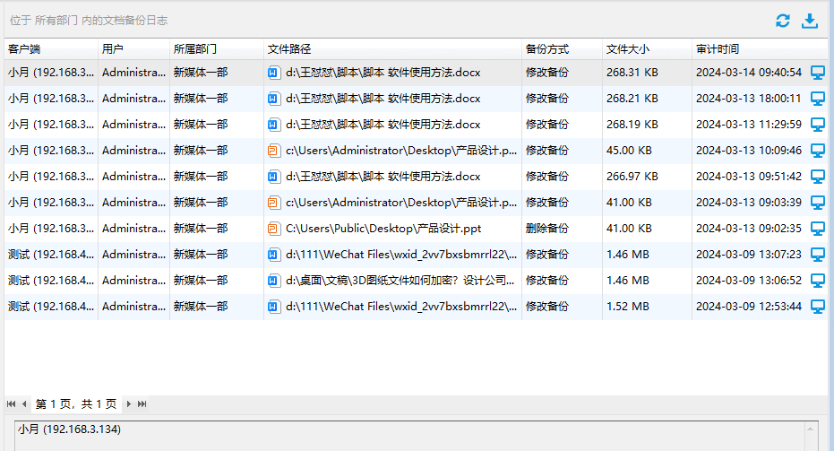
Task: Sort by 所属部门 column header
Action: pos(217,49)
